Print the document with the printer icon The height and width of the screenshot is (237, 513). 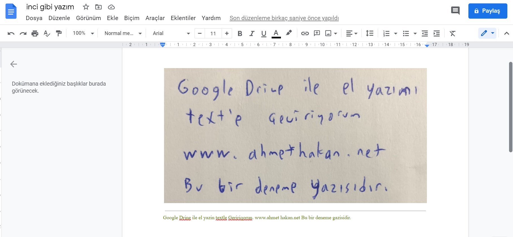pos(35,33)
